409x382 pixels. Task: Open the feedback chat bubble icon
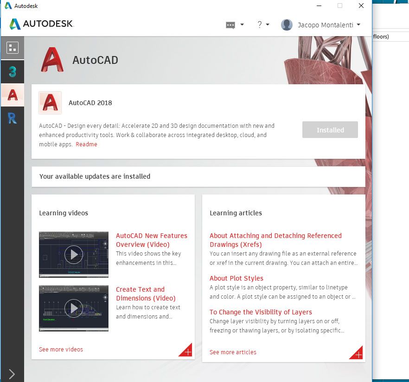230,25
